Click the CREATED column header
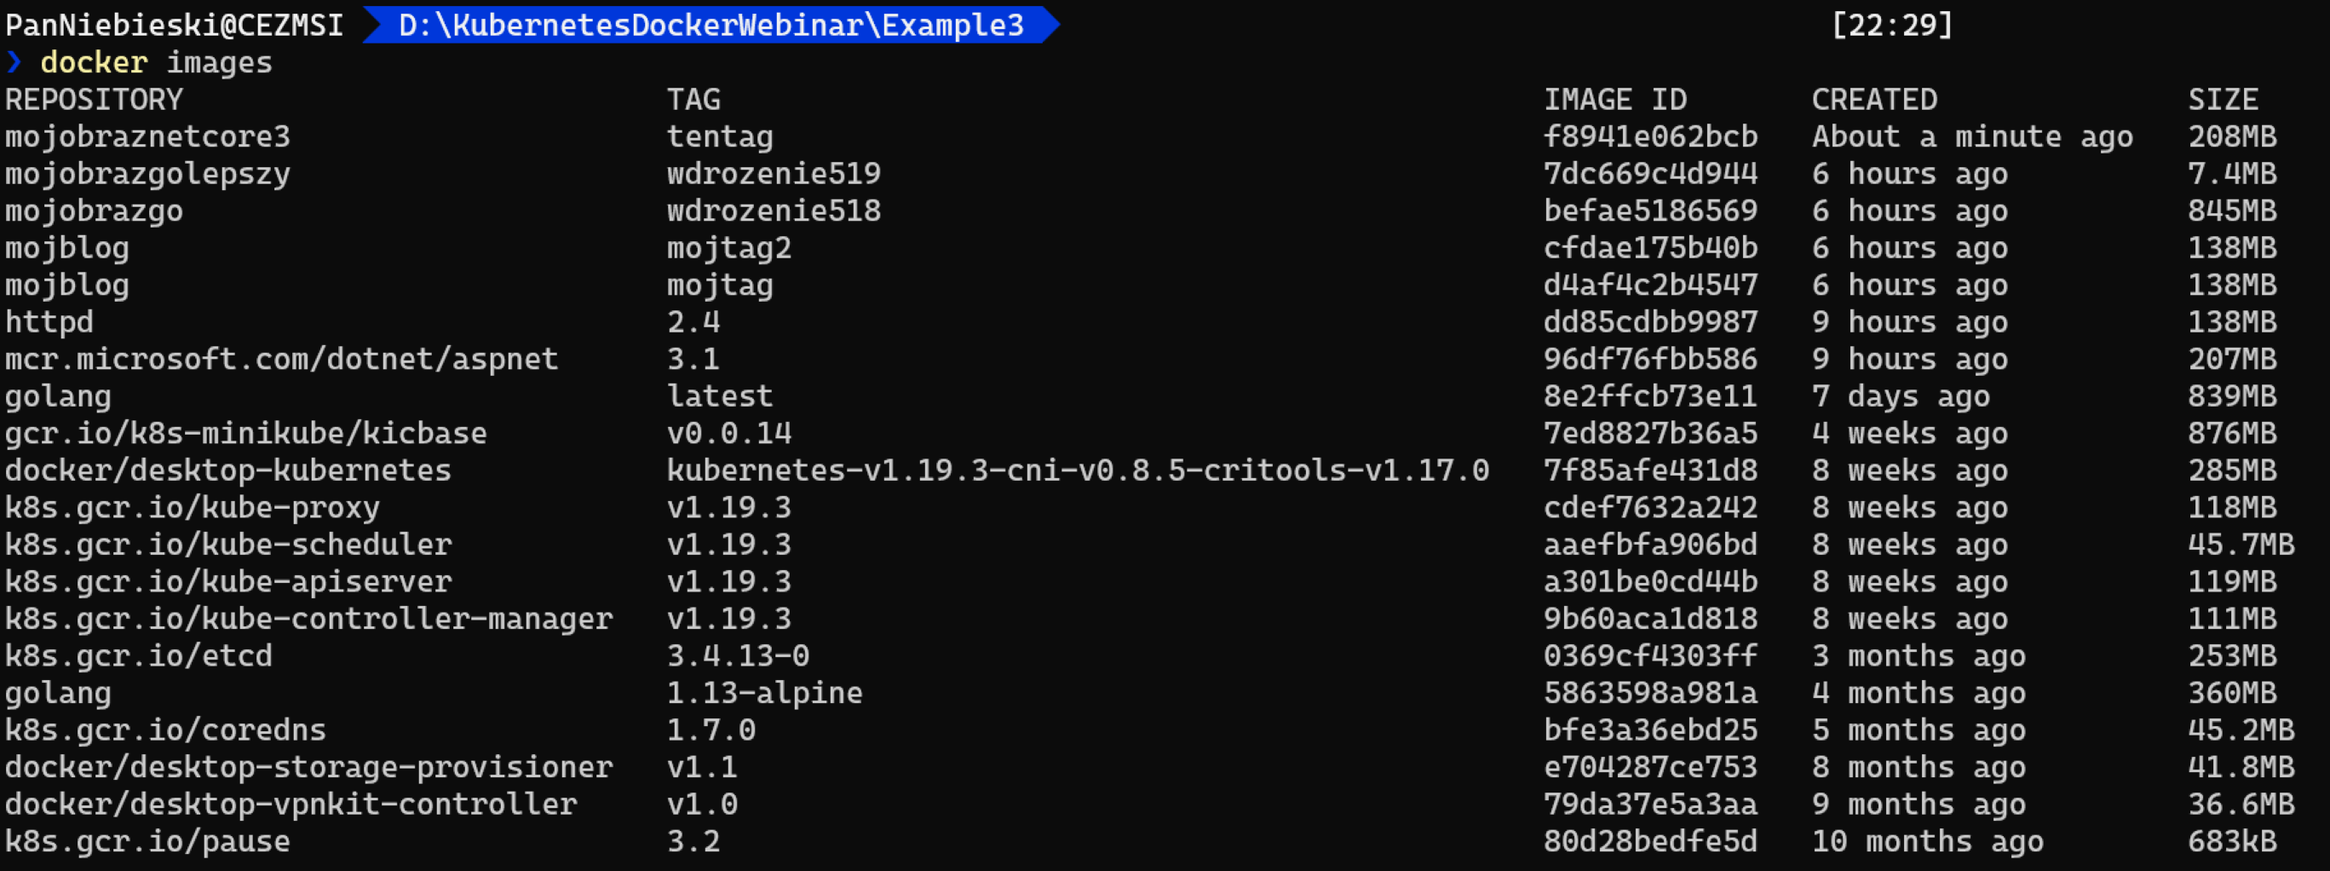Screen dimensions: 2330x871 pyautogui.click(x=1874, y=99)
